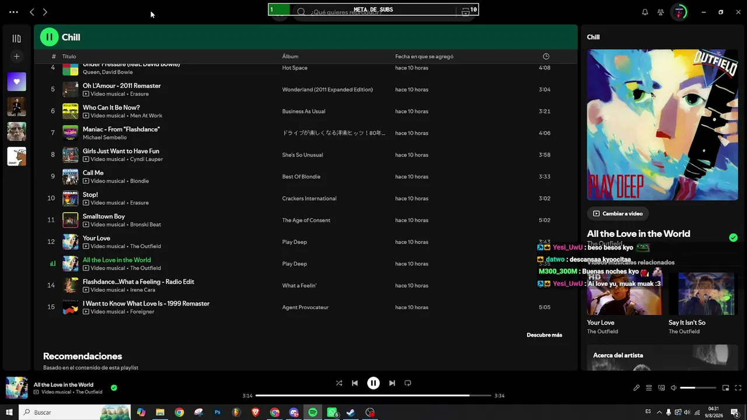Sort by Fecha en que se agregó
Viewport: 747px width, 420px height.
point(424,57)
